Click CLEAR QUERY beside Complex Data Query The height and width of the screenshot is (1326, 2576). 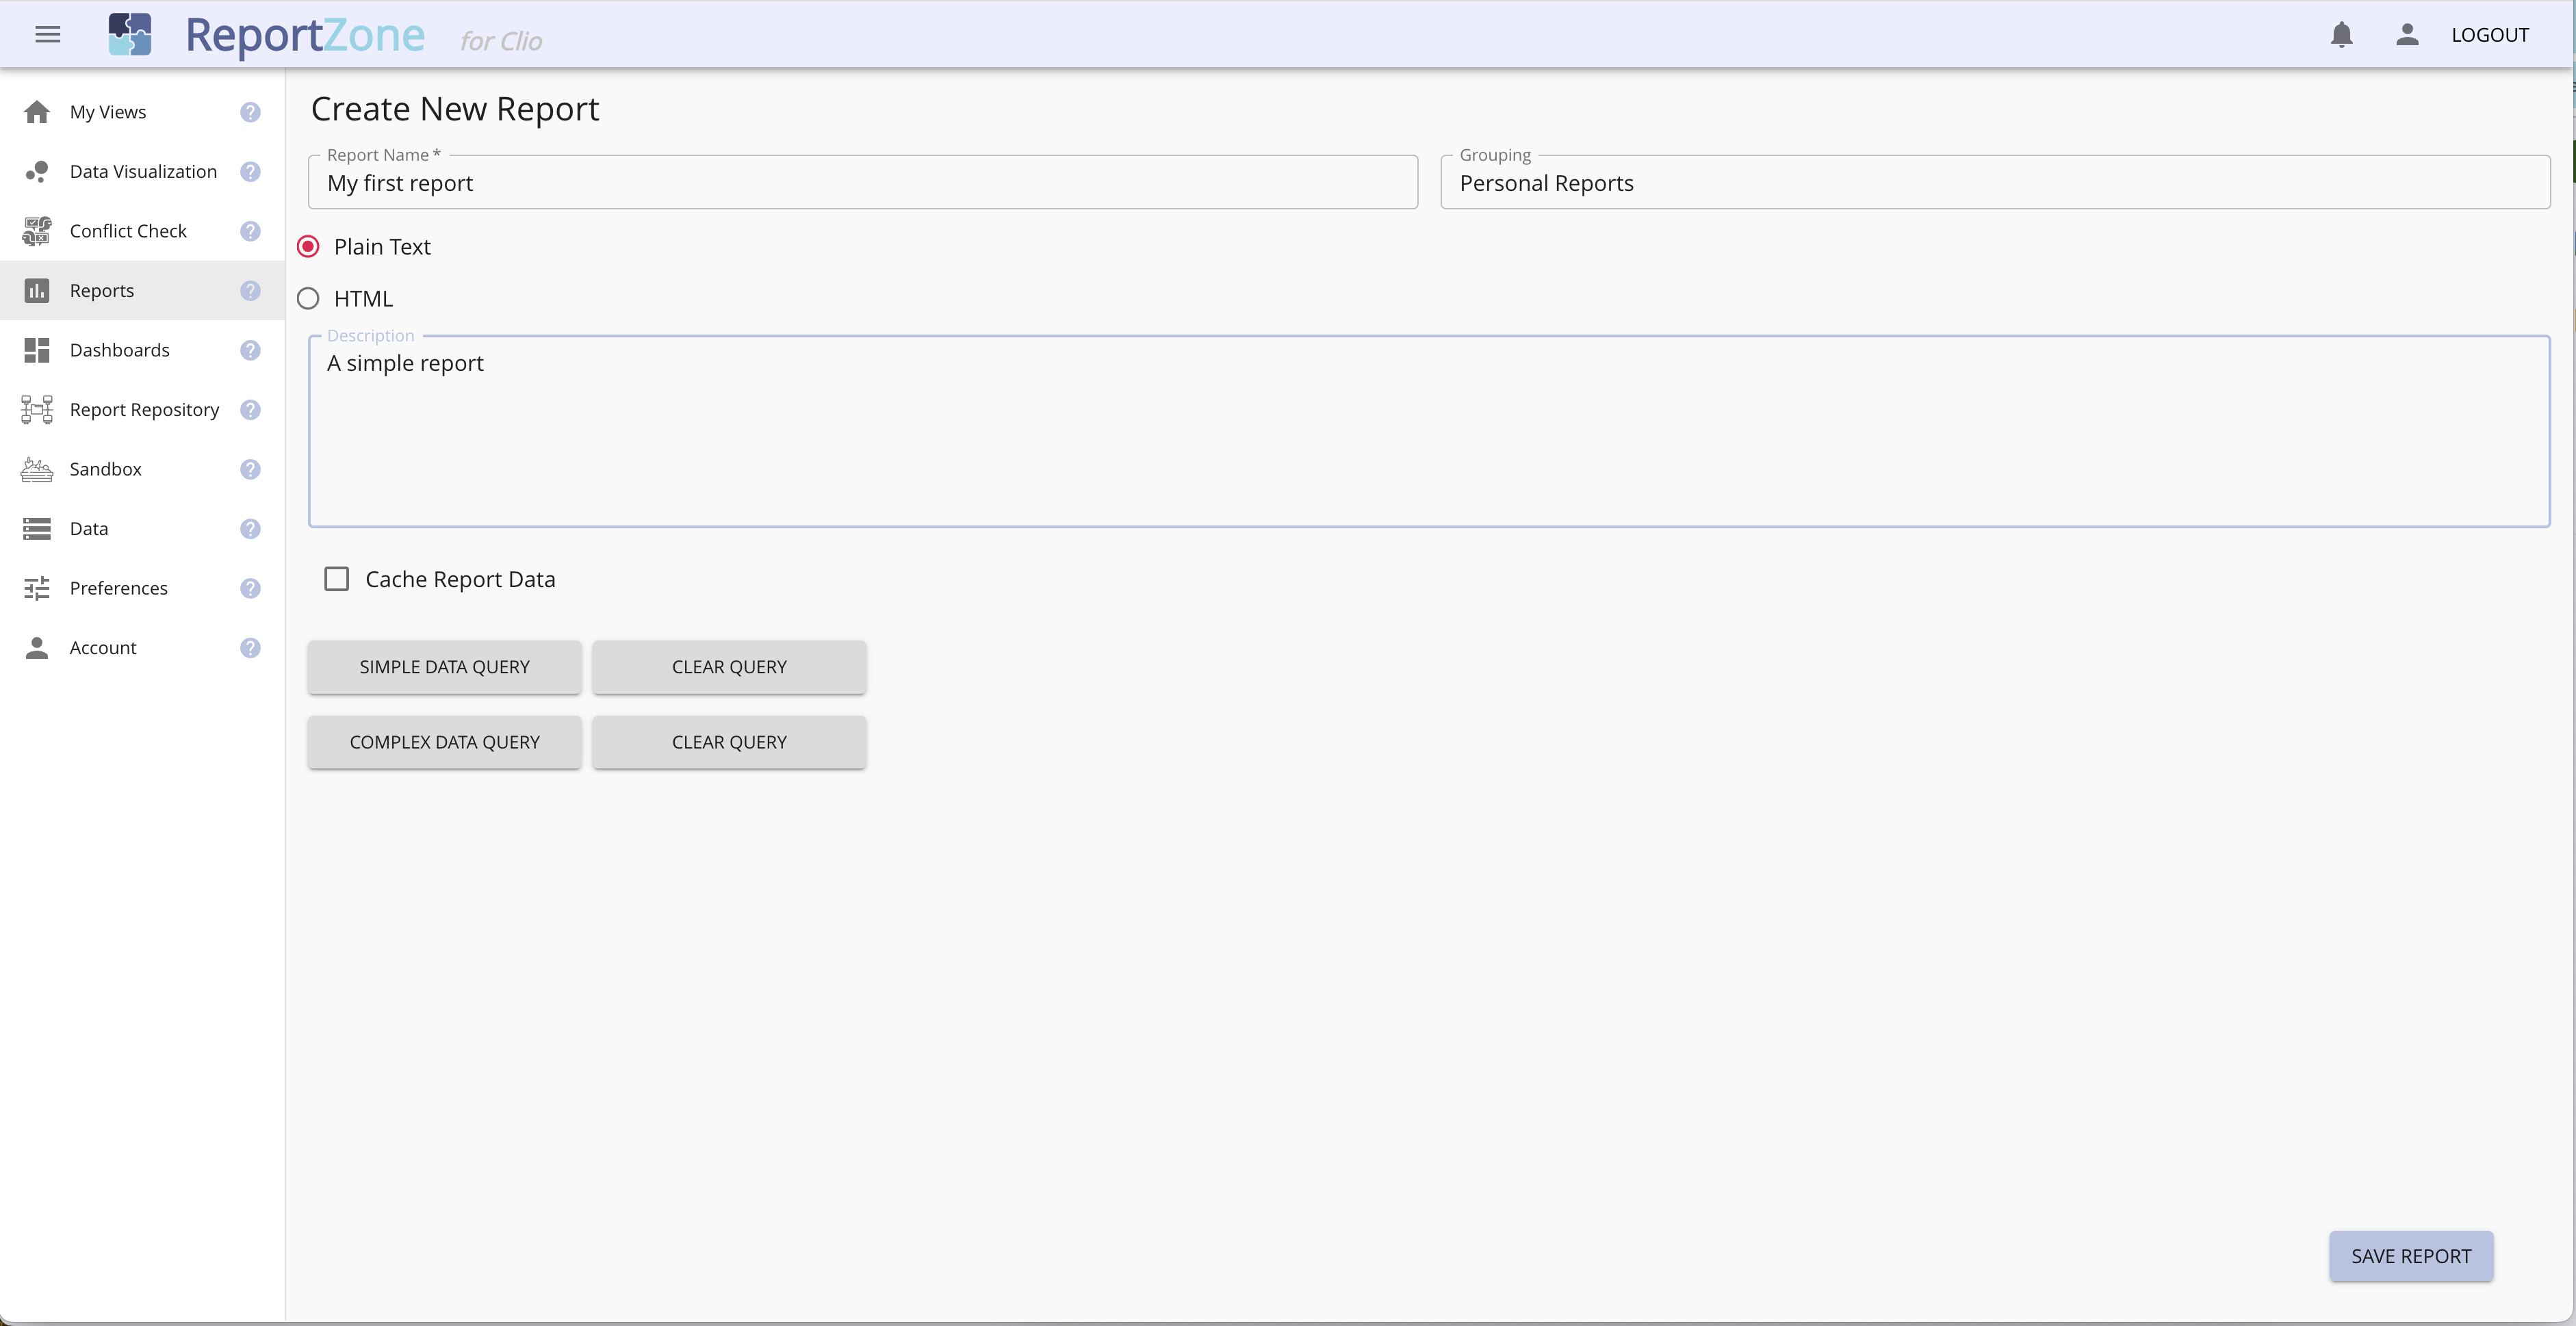click(729, 742)
